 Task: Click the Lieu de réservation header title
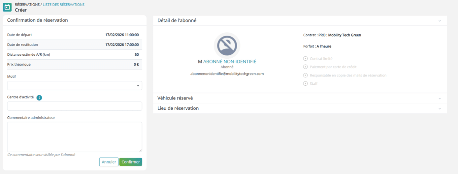tap(178, 108)
